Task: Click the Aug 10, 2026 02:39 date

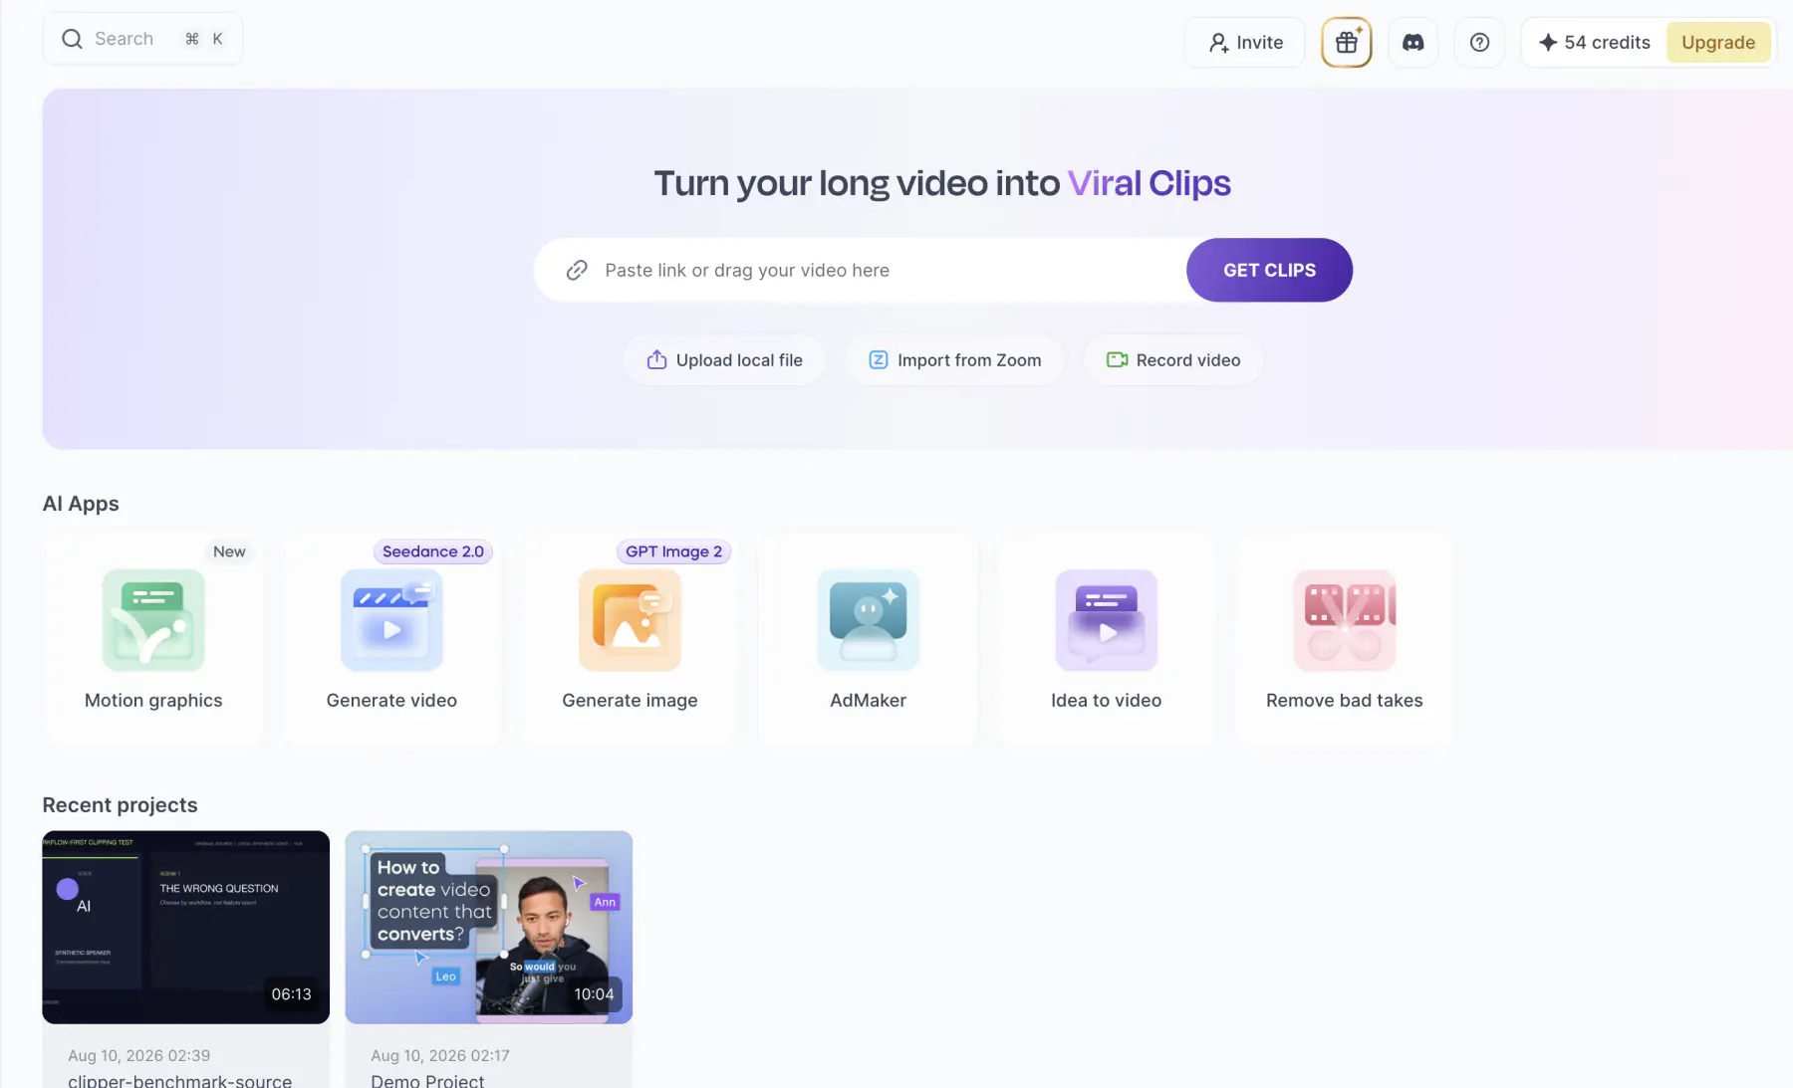Action: (x=138, y=1055)
